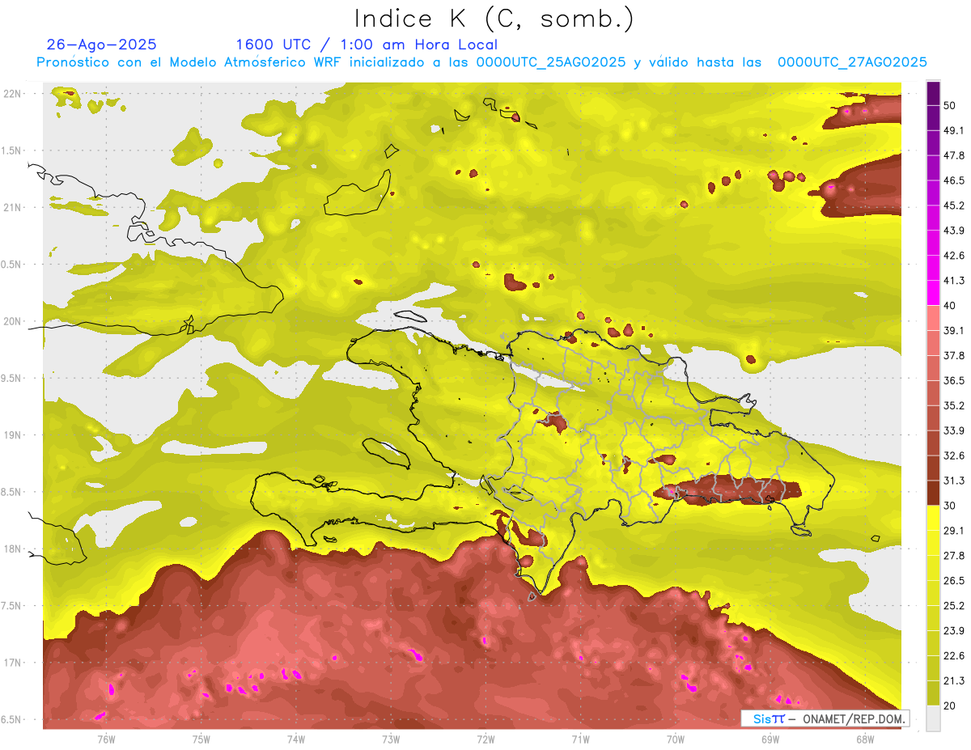Pick the gray swatch below 20
Viewport: 971px width, 750px height.
(933, 718)
